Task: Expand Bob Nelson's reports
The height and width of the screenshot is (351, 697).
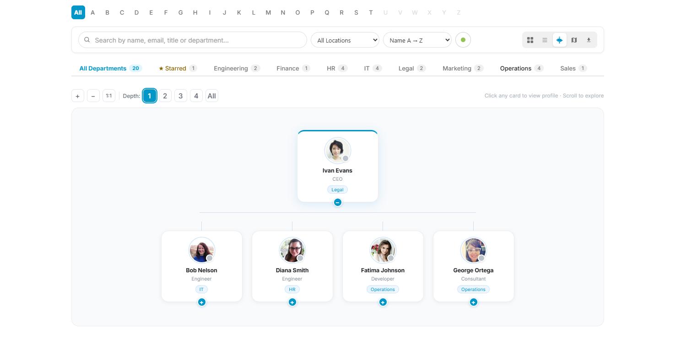Action: [x=202, y=302]
